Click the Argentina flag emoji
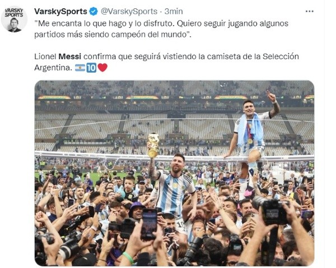Screen dimensions: 336x268 pos(80,68)
